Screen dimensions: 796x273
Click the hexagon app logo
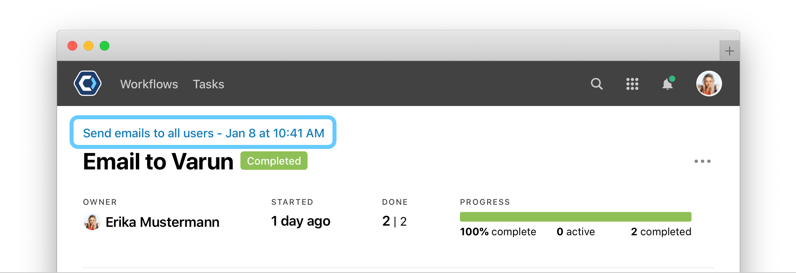[x=88, y=84]
